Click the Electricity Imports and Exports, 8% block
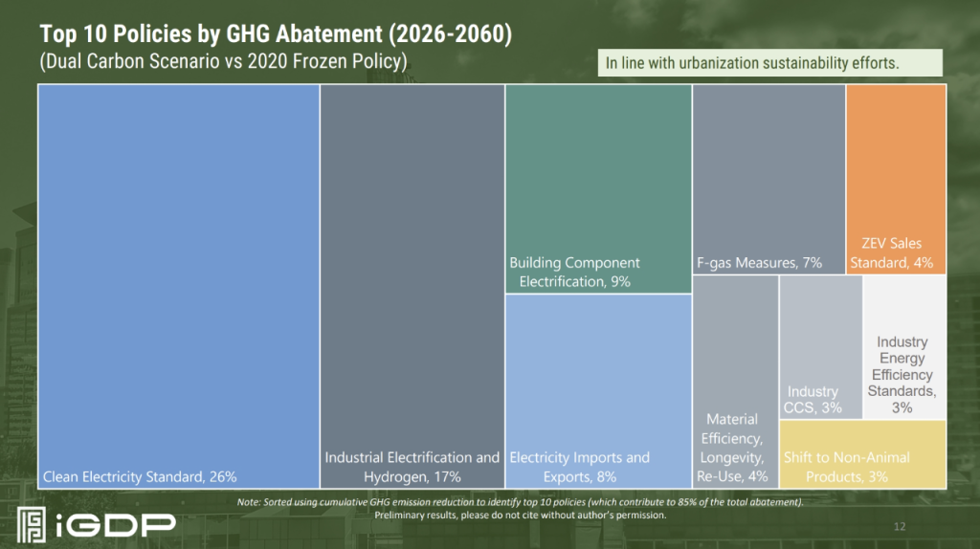The height and width of the screenshot is (549, 980). pyautogui.click(x=598, y=391)
